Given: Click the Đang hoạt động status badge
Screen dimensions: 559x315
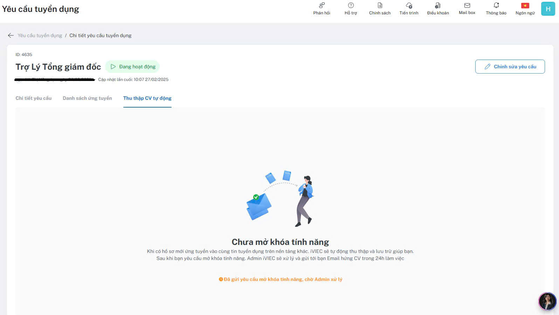Looking at the screenshot, I should tap(133, 67).
